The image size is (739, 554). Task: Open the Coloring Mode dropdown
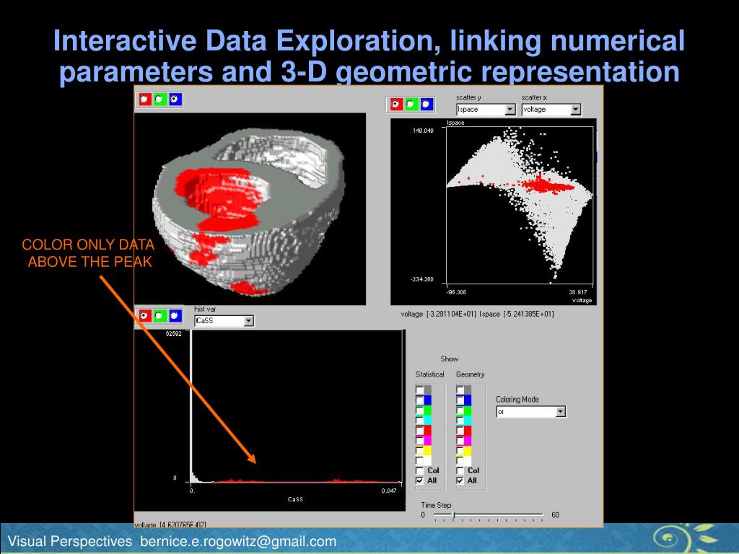(x=560, y=412)
